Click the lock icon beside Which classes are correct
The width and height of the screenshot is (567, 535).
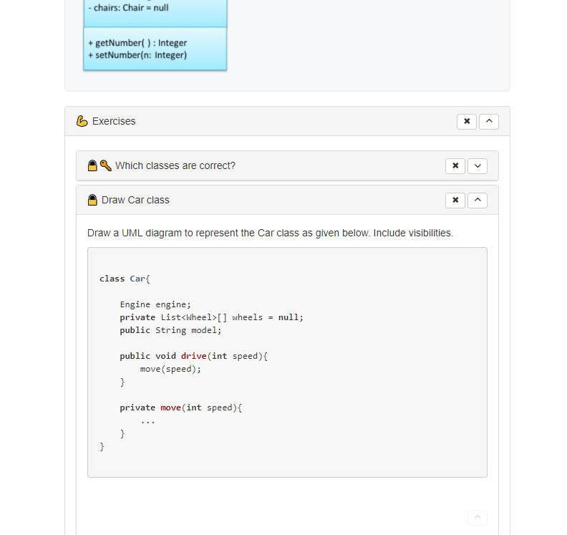click(x=92, y=165)
